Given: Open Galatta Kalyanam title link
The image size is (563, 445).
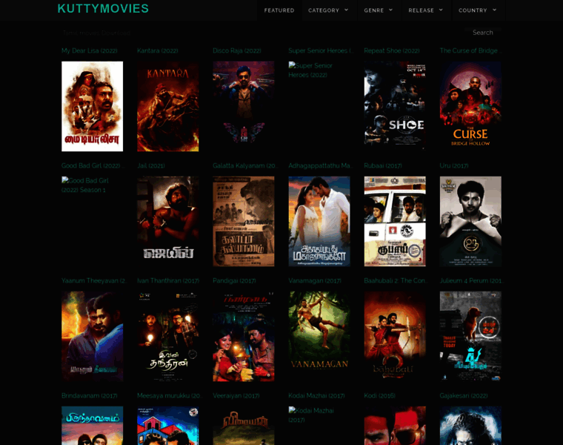Looking at the screenshot, I should click(x=245, y=165).
